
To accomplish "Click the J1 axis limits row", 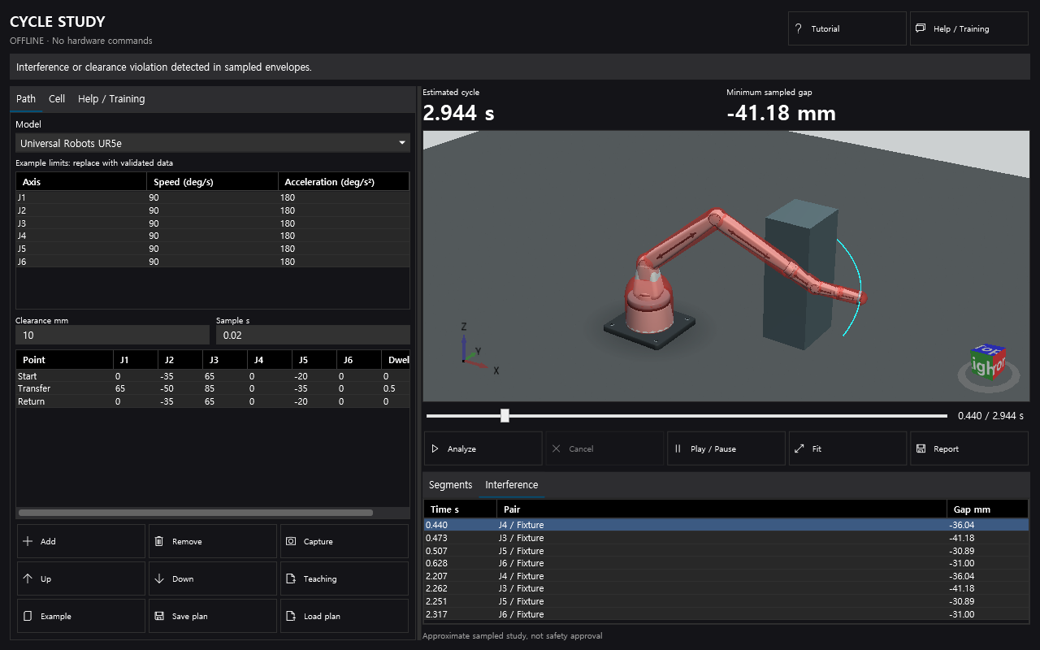I will [x=213, y=197].
